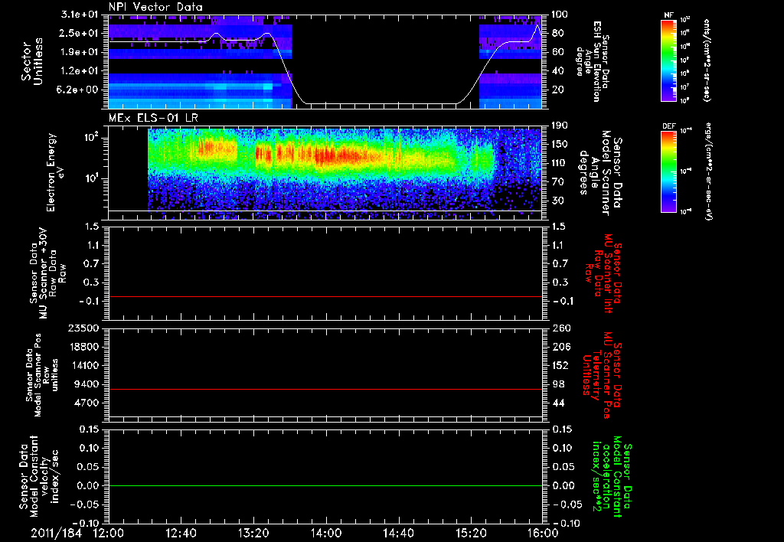Click the '2.5e+01' sector tick label

[x=80, y=33]
